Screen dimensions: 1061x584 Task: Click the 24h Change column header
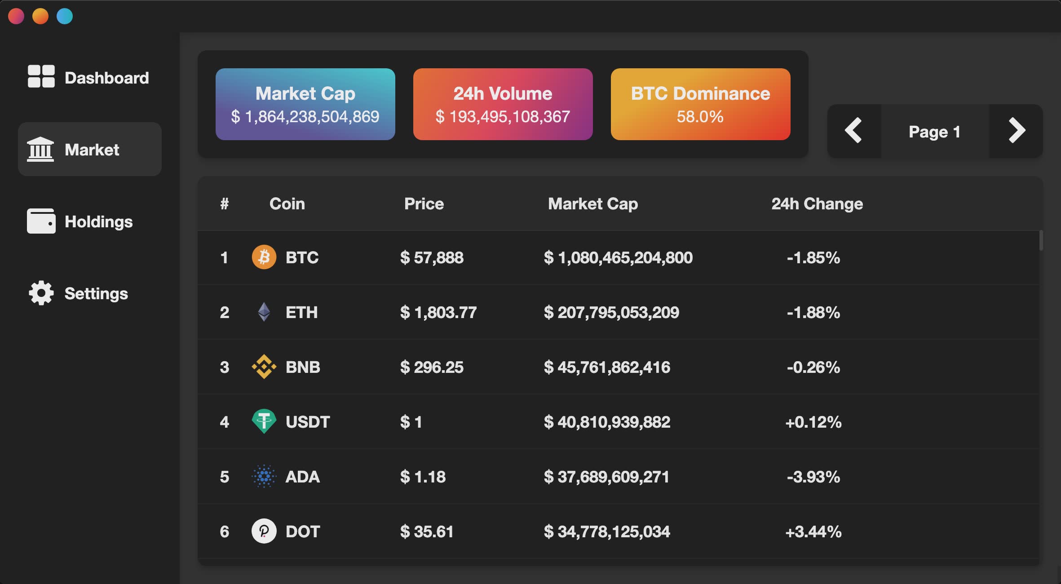coord(817,204)
